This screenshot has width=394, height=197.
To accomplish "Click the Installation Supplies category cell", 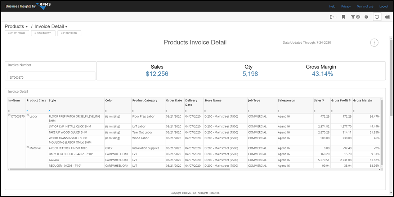I will click(148, 148).
